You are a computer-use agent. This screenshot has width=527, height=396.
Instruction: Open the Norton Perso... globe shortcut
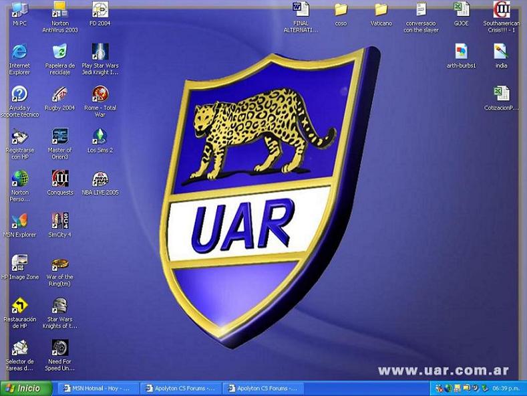19,186
